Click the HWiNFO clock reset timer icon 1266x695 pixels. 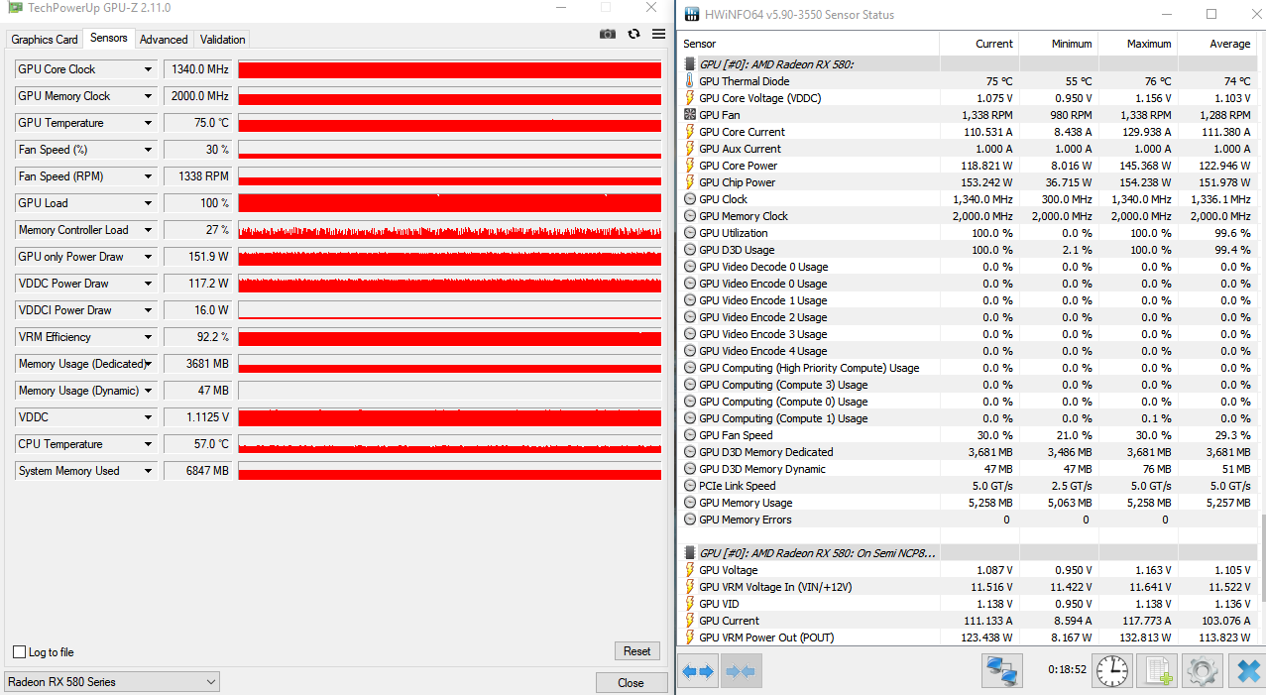tap(1112, 671)
